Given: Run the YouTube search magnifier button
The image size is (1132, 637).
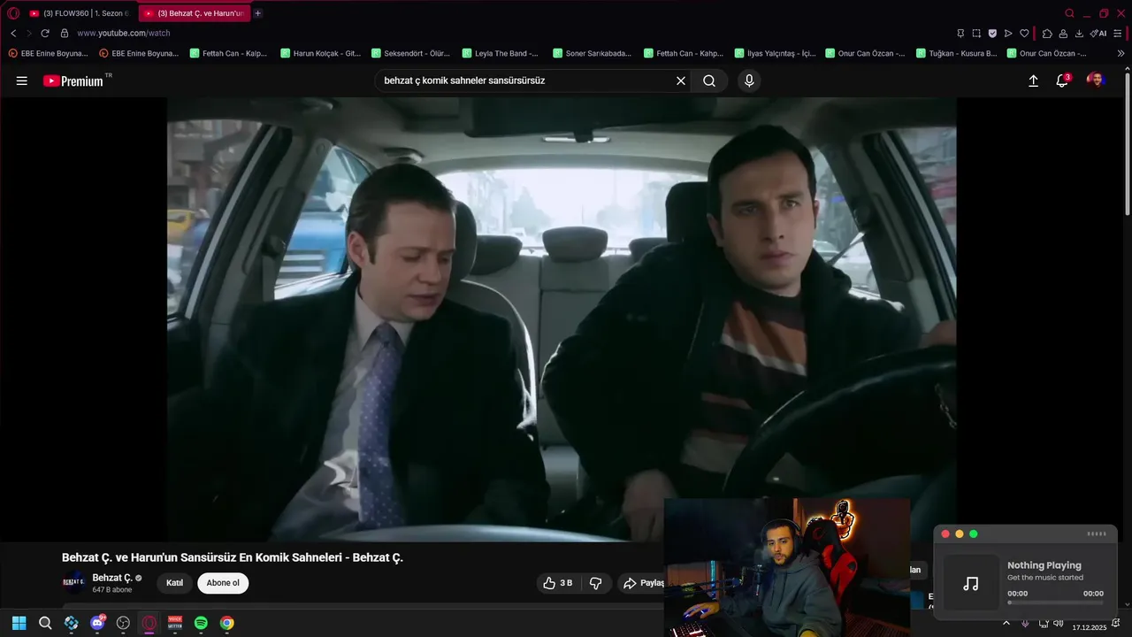Looking at the screenshot, I should 709,81.
